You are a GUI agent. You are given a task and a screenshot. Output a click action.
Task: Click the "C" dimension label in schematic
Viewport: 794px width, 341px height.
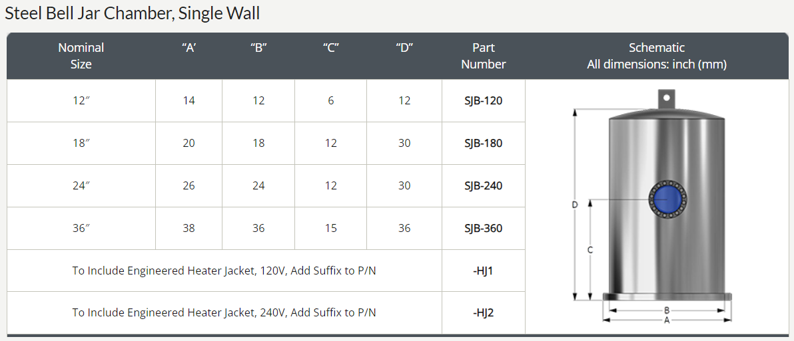[590, 250]
